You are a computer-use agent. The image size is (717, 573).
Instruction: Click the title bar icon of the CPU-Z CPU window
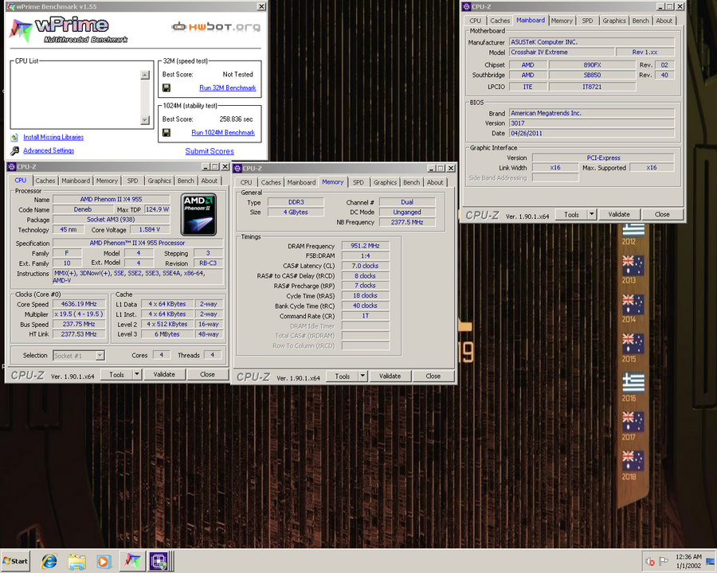pyautogui.click(x=11, y=167)
